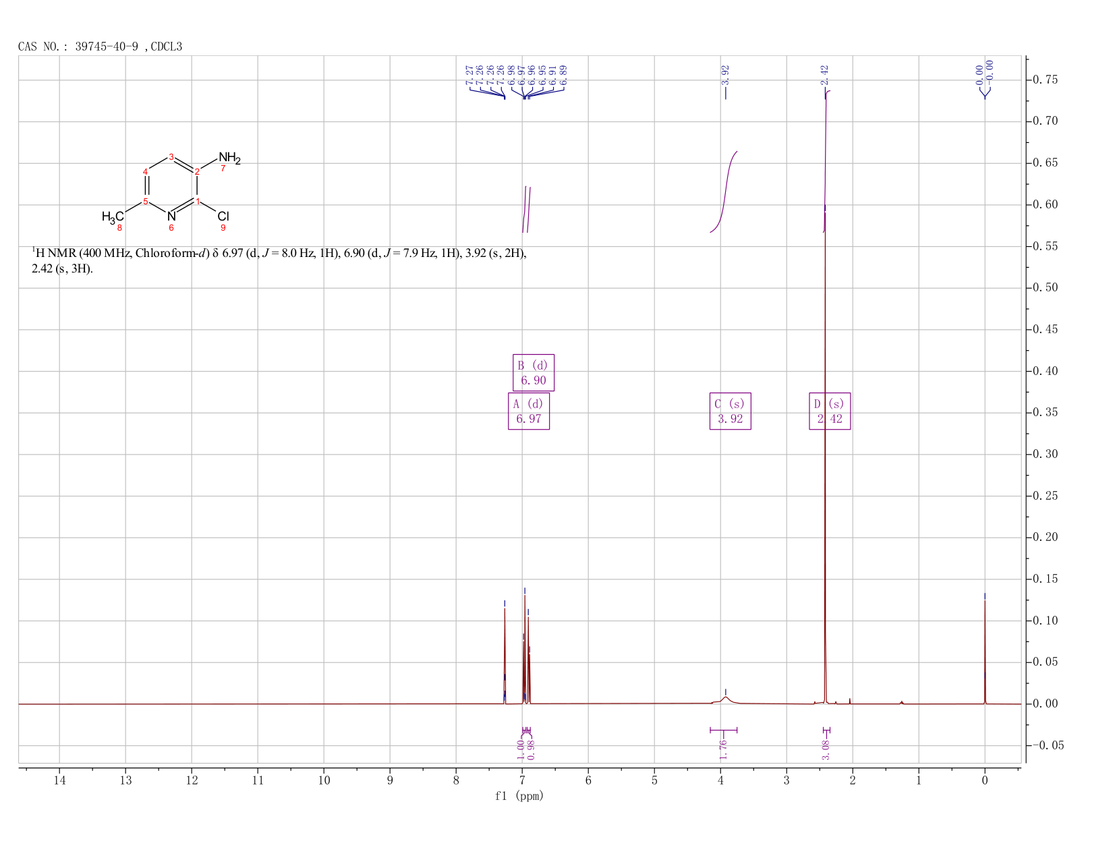Click the broad NH2 peak near 3.92 ppm
The height and width of the screenshot is (860, 1113).
(x=726, y=699)
